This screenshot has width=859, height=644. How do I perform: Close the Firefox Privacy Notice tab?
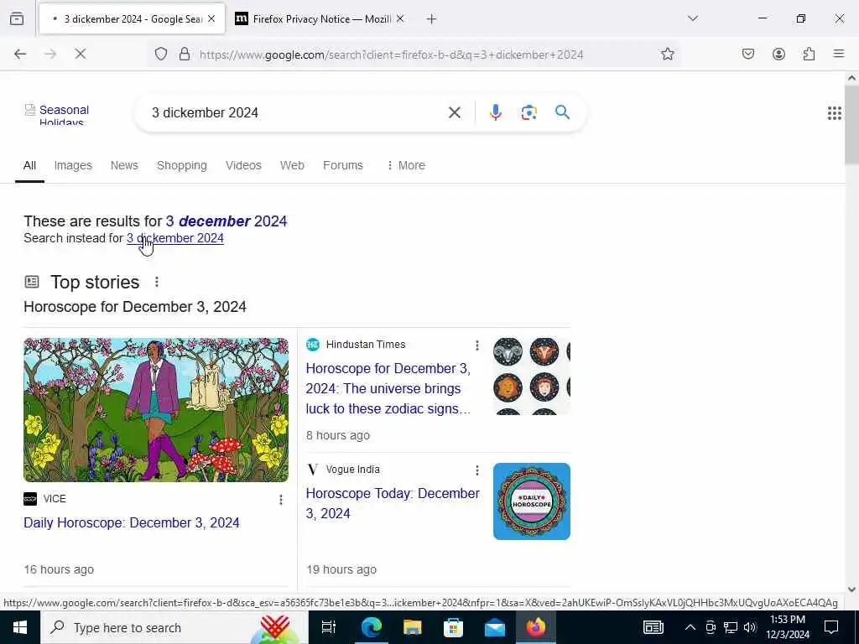400,18
